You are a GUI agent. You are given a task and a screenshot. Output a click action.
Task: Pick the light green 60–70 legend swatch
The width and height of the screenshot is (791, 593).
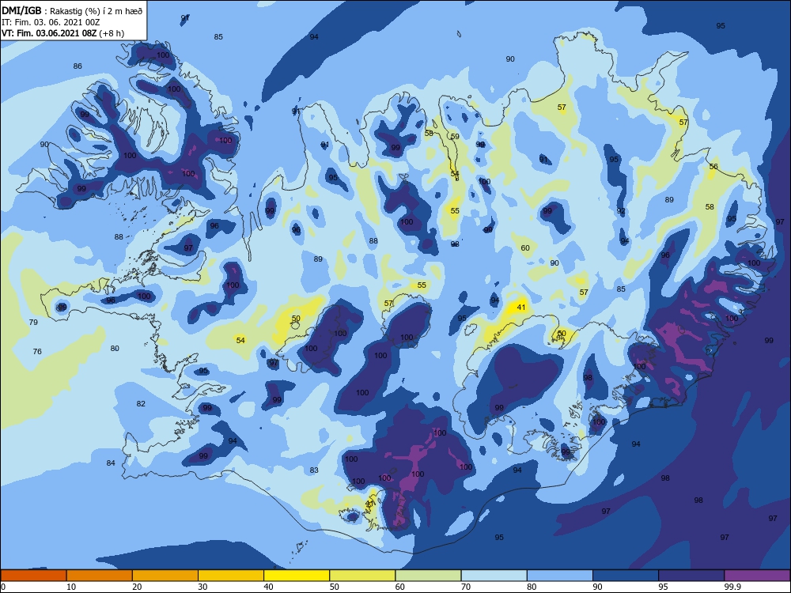428,576
